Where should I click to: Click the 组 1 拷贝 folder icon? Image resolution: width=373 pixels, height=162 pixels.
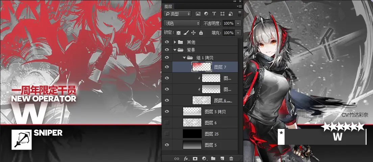point(190,57)
